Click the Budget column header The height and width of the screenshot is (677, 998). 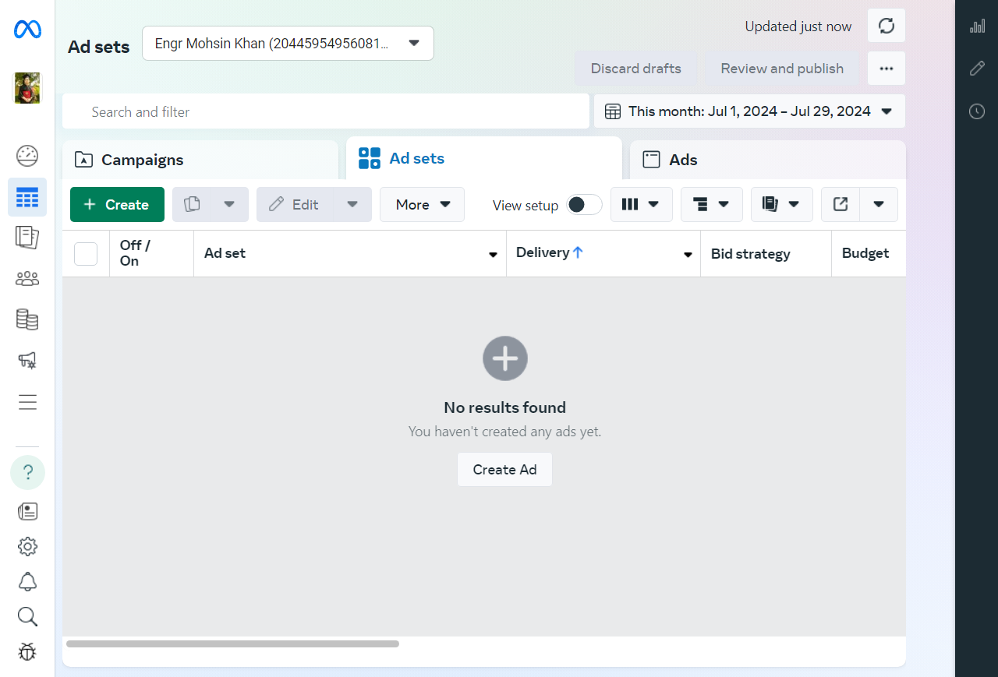click(x=865, y=253)
